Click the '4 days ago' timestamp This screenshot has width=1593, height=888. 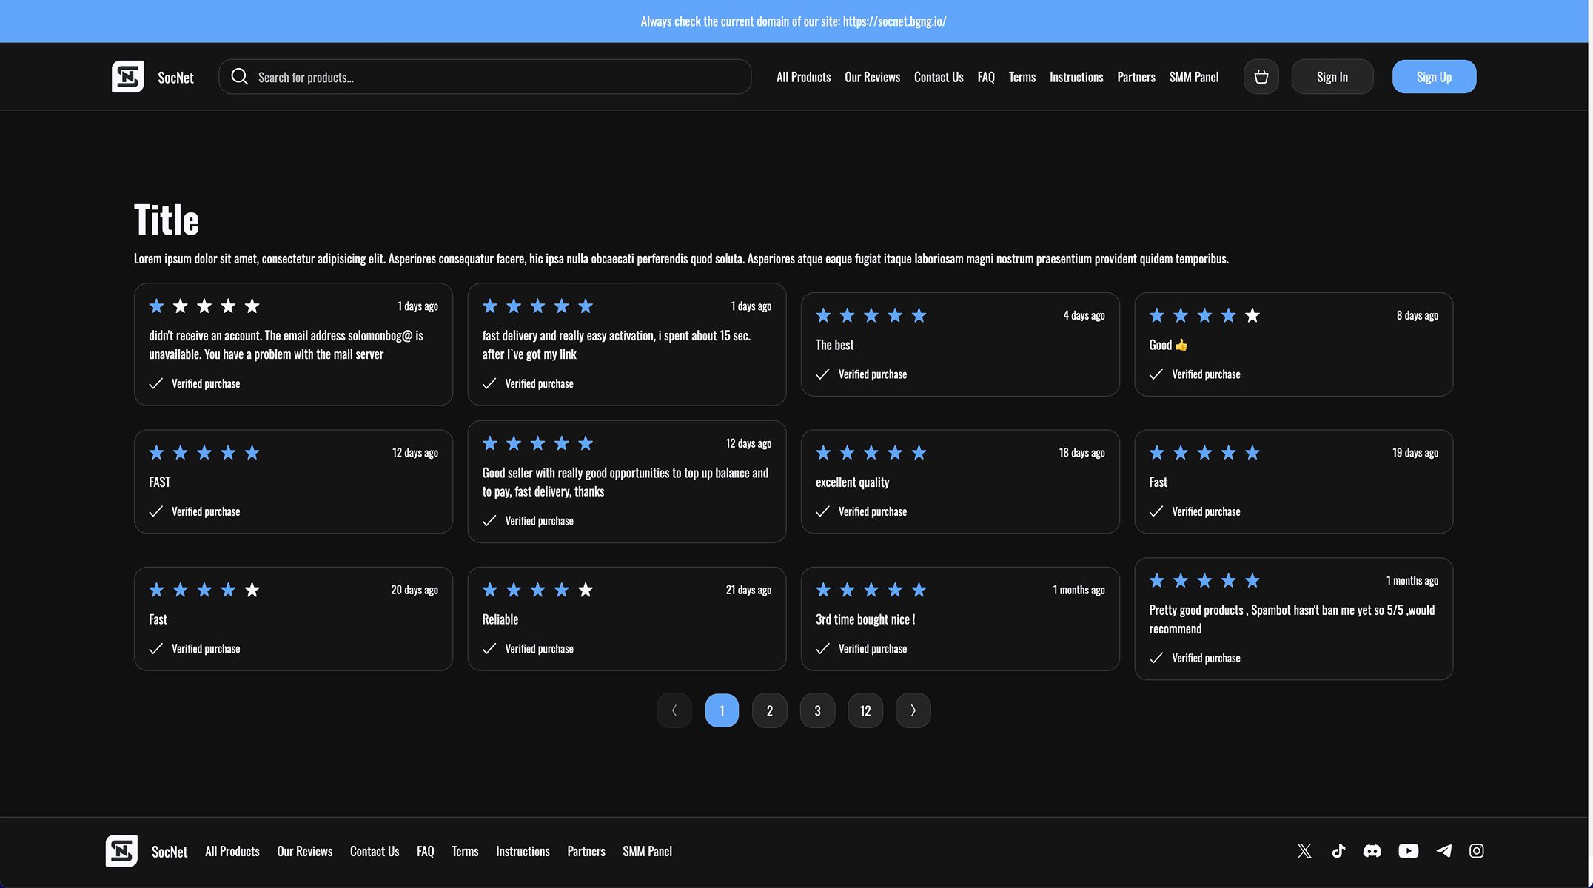(x=1084, y=315)
